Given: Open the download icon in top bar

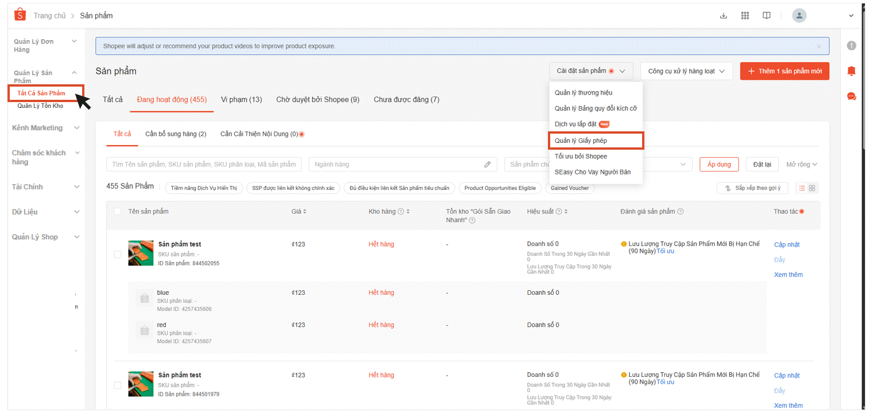Looking at the screenshot, I should (724, 15).
